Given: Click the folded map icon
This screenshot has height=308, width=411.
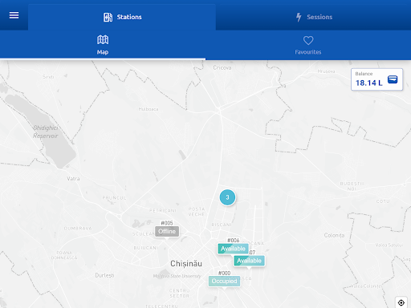Looking at the screenshot, I should 103,40.
